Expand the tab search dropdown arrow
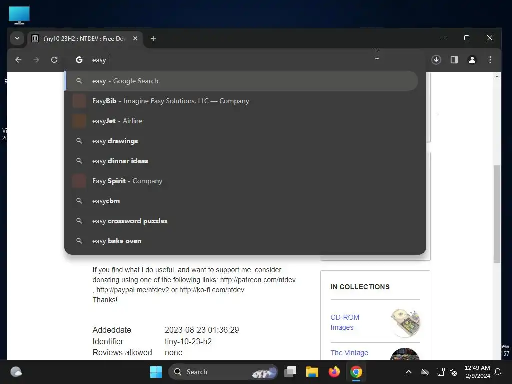The height and width of the screenshot is (384, 512). [x=17, y=39]
